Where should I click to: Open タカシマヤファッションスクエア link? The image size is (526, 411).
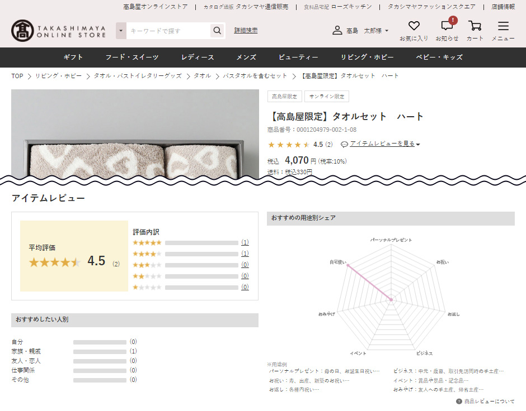click(x=431, y=7)
